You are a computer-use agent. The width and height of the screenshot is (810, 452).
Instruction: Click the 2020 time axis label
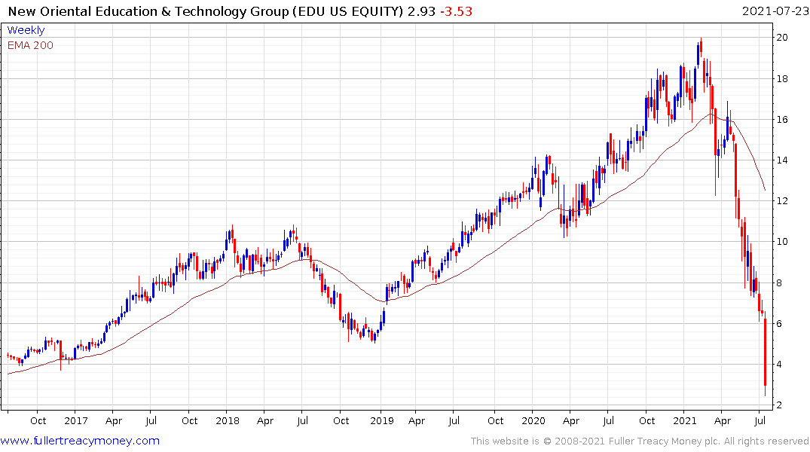click(x=533, y=420)
